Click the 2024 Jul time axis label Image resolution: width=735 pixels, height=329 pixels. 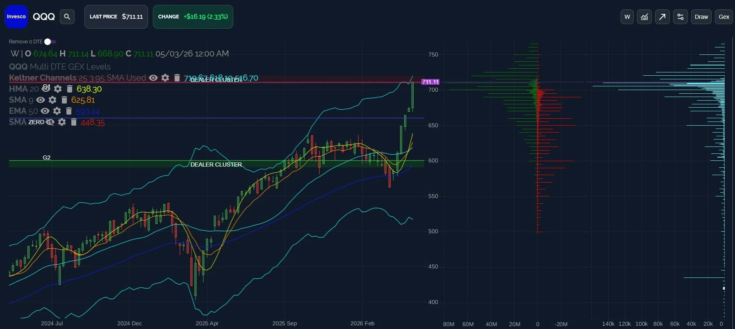pos(52,323)
